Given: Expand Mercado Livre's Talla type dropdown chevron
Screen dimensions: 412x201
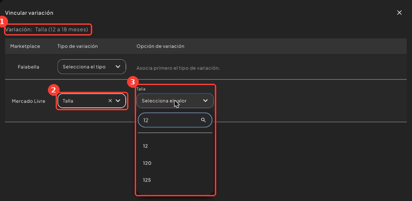Looking at the screenshot, I should pyautogui.click(x=118, y=101).
